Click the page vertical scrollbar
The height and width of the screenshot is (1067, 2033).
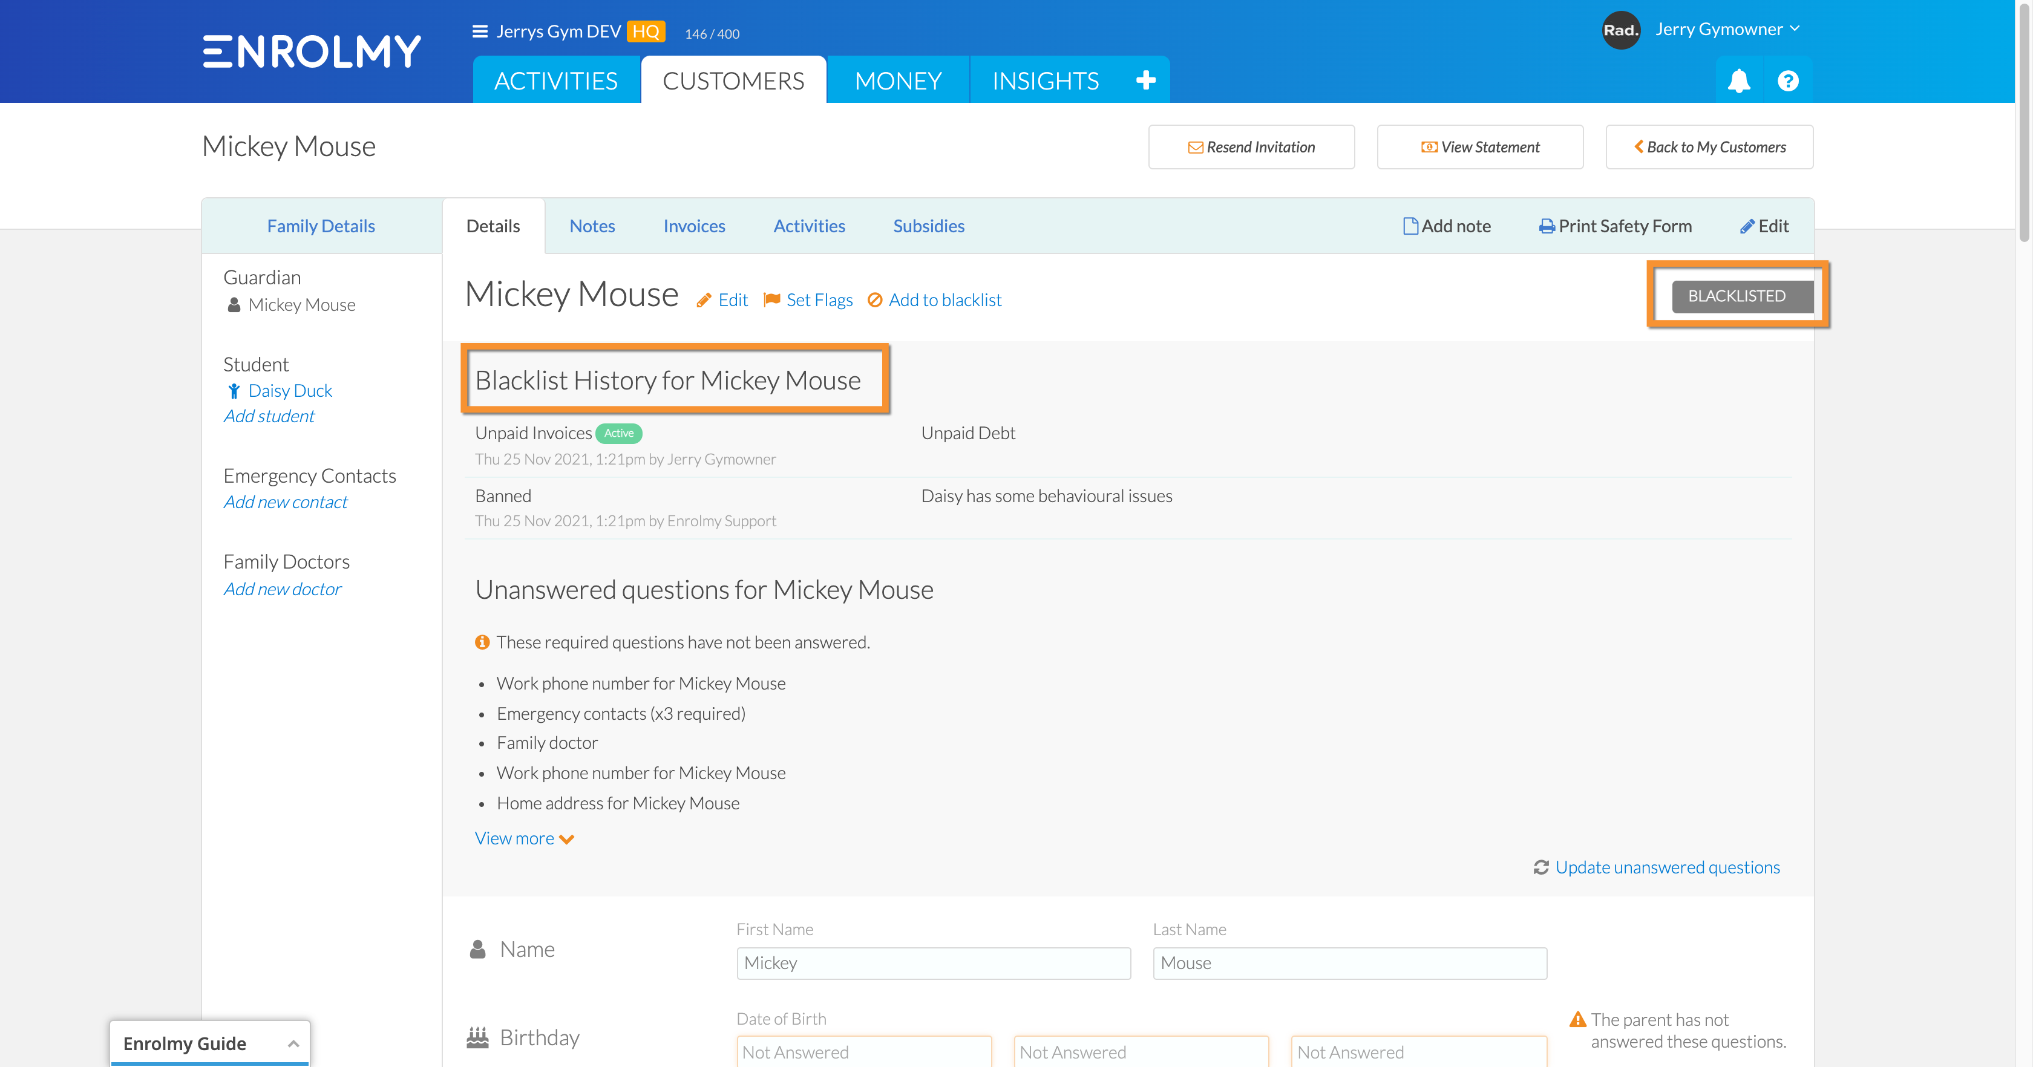tap(2025, 122)
